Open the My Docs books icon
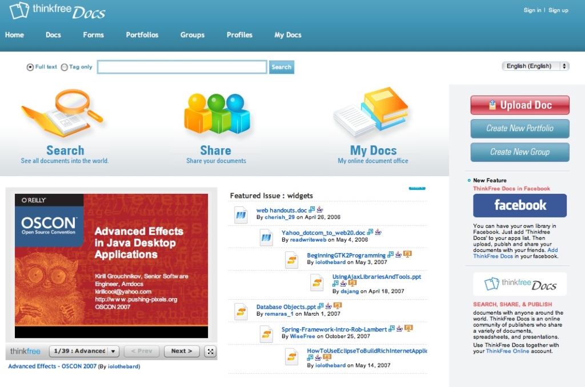 tap(371, 112)
